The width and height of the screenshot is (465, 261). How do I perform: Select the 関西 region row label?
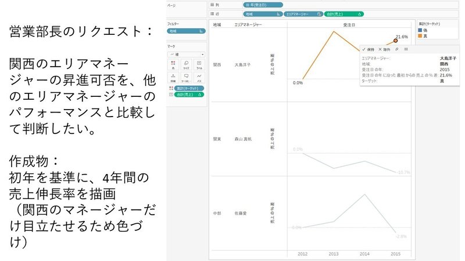click(217, 65)
